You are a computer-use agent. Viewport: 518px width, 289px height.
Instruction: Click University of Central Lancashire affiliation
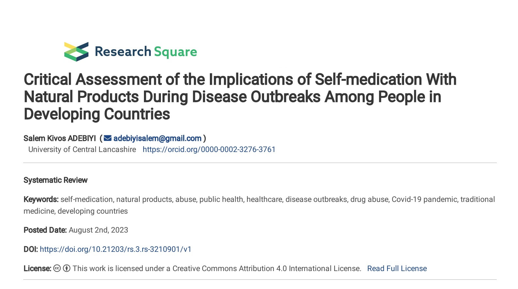82,149
